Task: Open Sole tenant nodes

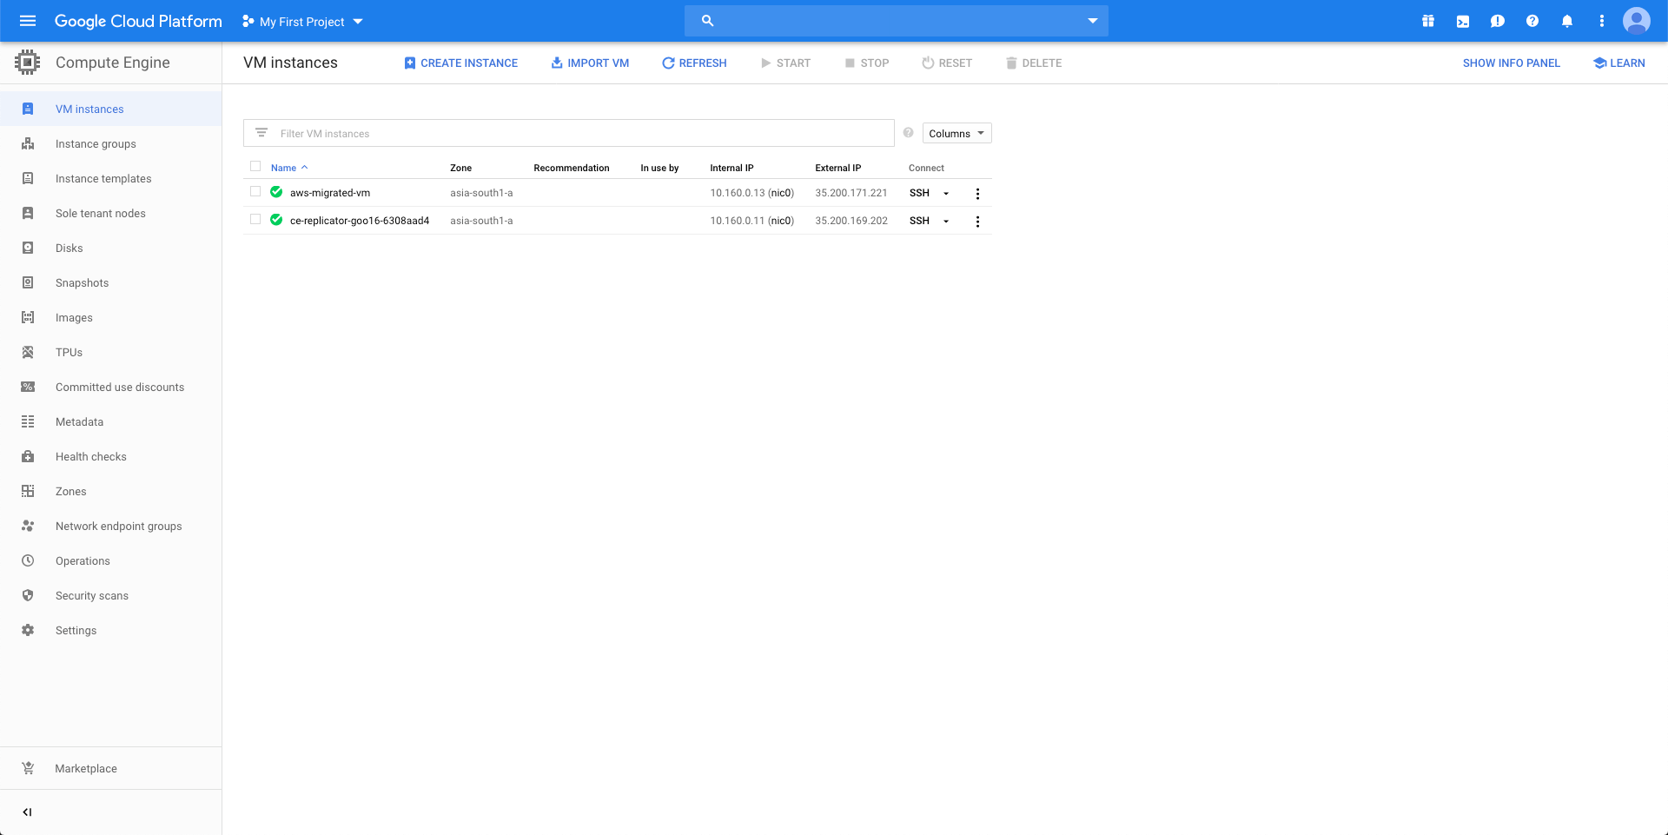Action: [x=110, y=213]
